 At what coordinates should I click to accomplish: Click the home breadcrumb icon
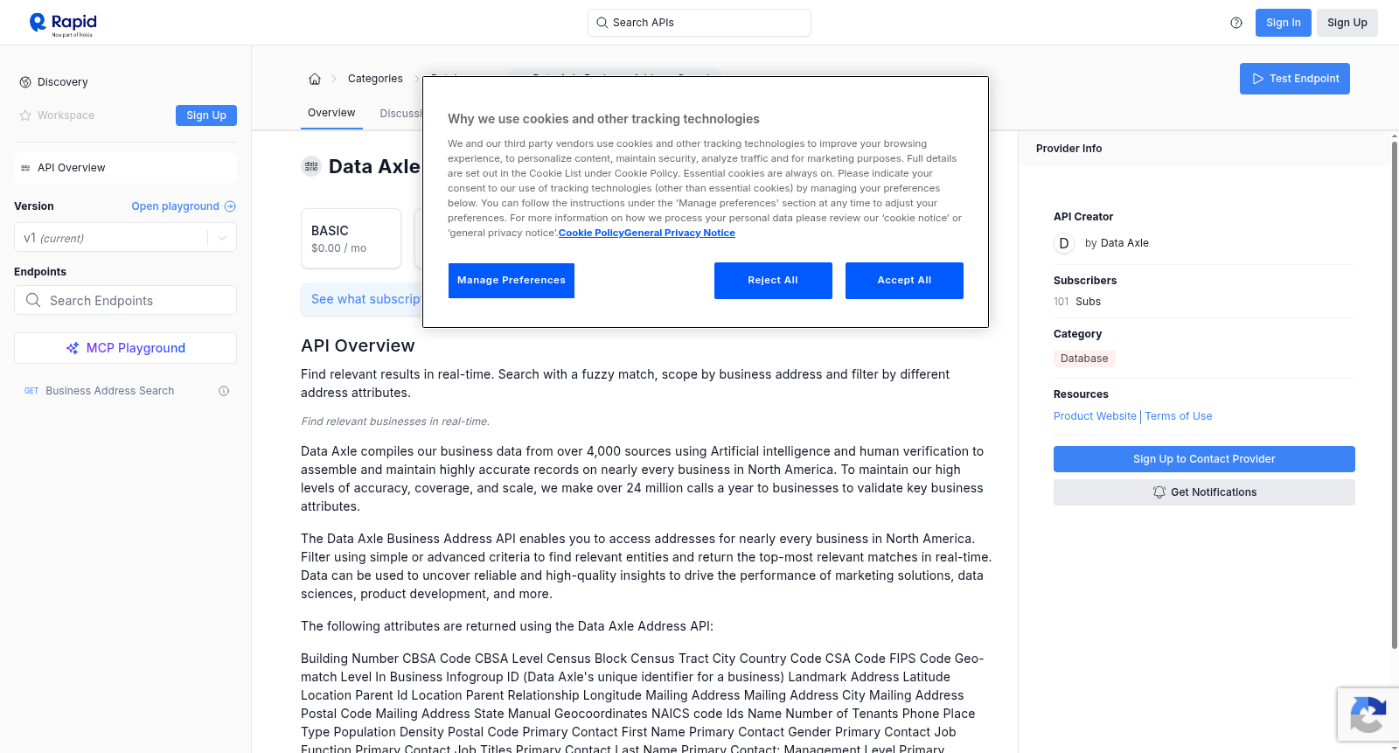point(315,79)
